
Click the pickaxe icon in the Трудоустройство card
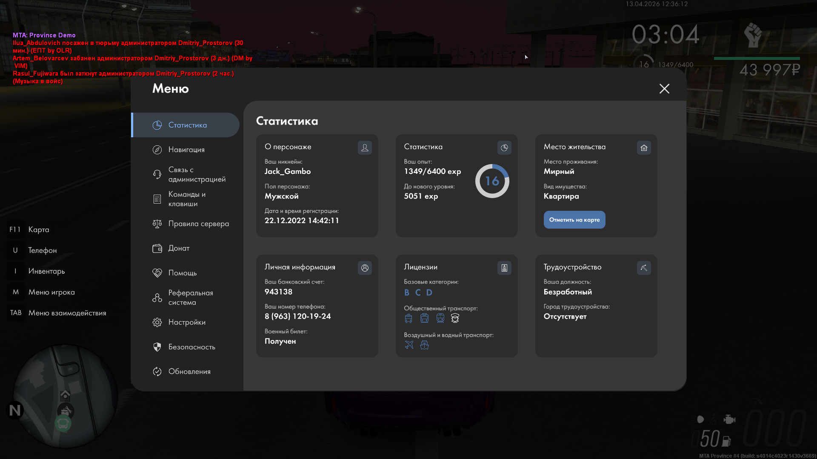coord(644,268)
